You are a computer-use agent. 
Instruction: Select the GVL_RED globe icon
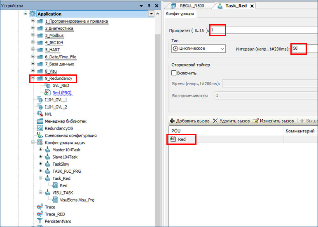pos(47,86)
